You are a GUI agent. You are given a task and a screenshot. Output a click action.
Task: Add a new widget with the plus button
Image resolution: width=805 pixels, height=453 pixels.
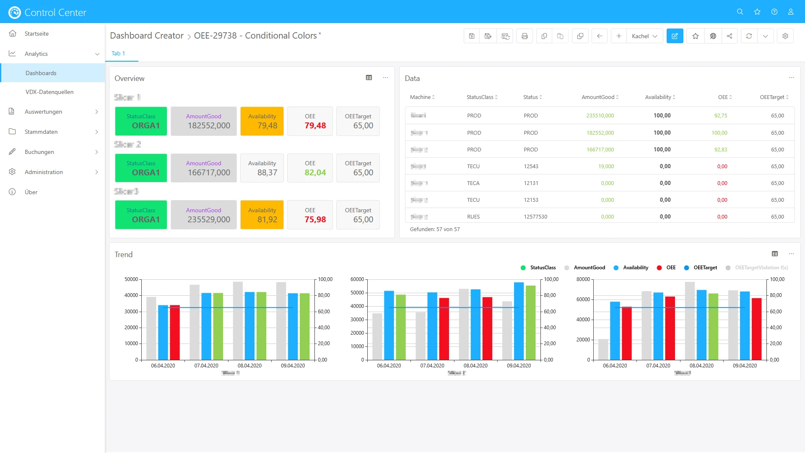tap(619, 36)
